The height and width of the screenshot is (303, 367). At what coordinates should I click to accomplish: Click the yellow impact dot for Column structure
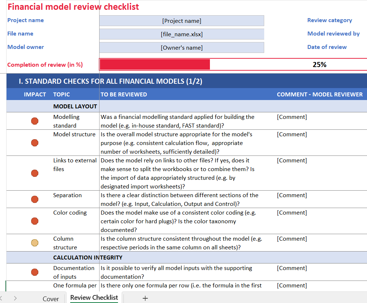[x=35, y=243]
